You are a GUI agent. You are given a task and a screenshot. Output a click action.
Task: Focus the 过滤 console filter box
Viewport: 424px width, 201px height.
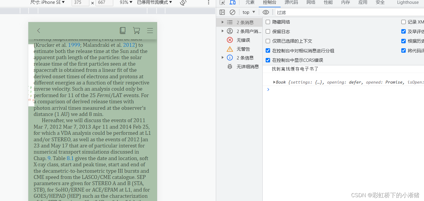[349, 12]
